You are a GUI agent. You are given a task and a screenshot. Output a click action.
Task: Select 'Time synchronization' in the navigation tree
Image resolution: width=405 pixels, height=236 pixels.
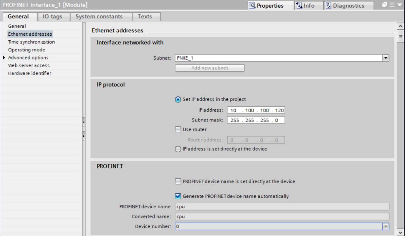[31, 42]
